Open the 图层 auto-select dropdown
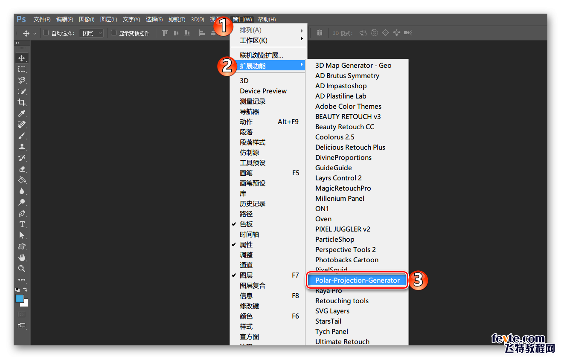 [91, 33]
